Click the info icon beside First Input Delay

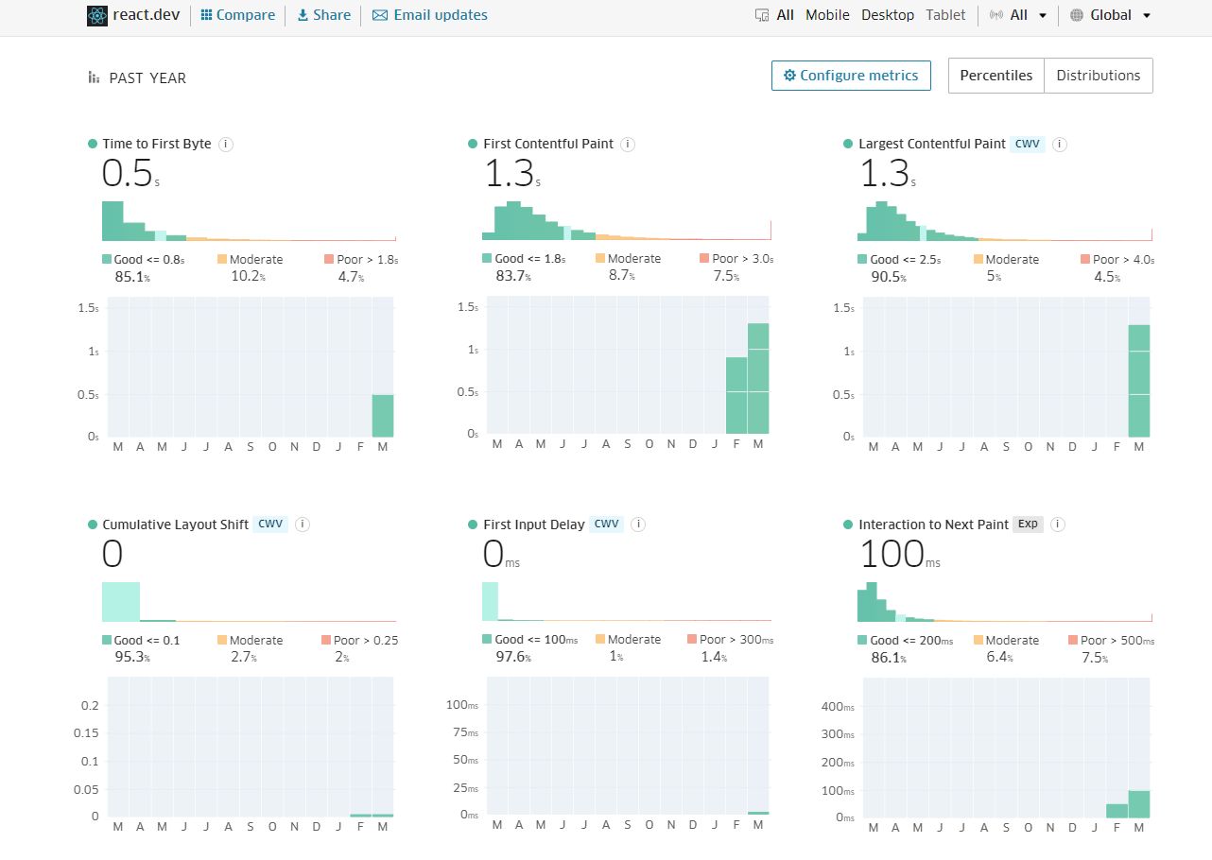(637, 524)
